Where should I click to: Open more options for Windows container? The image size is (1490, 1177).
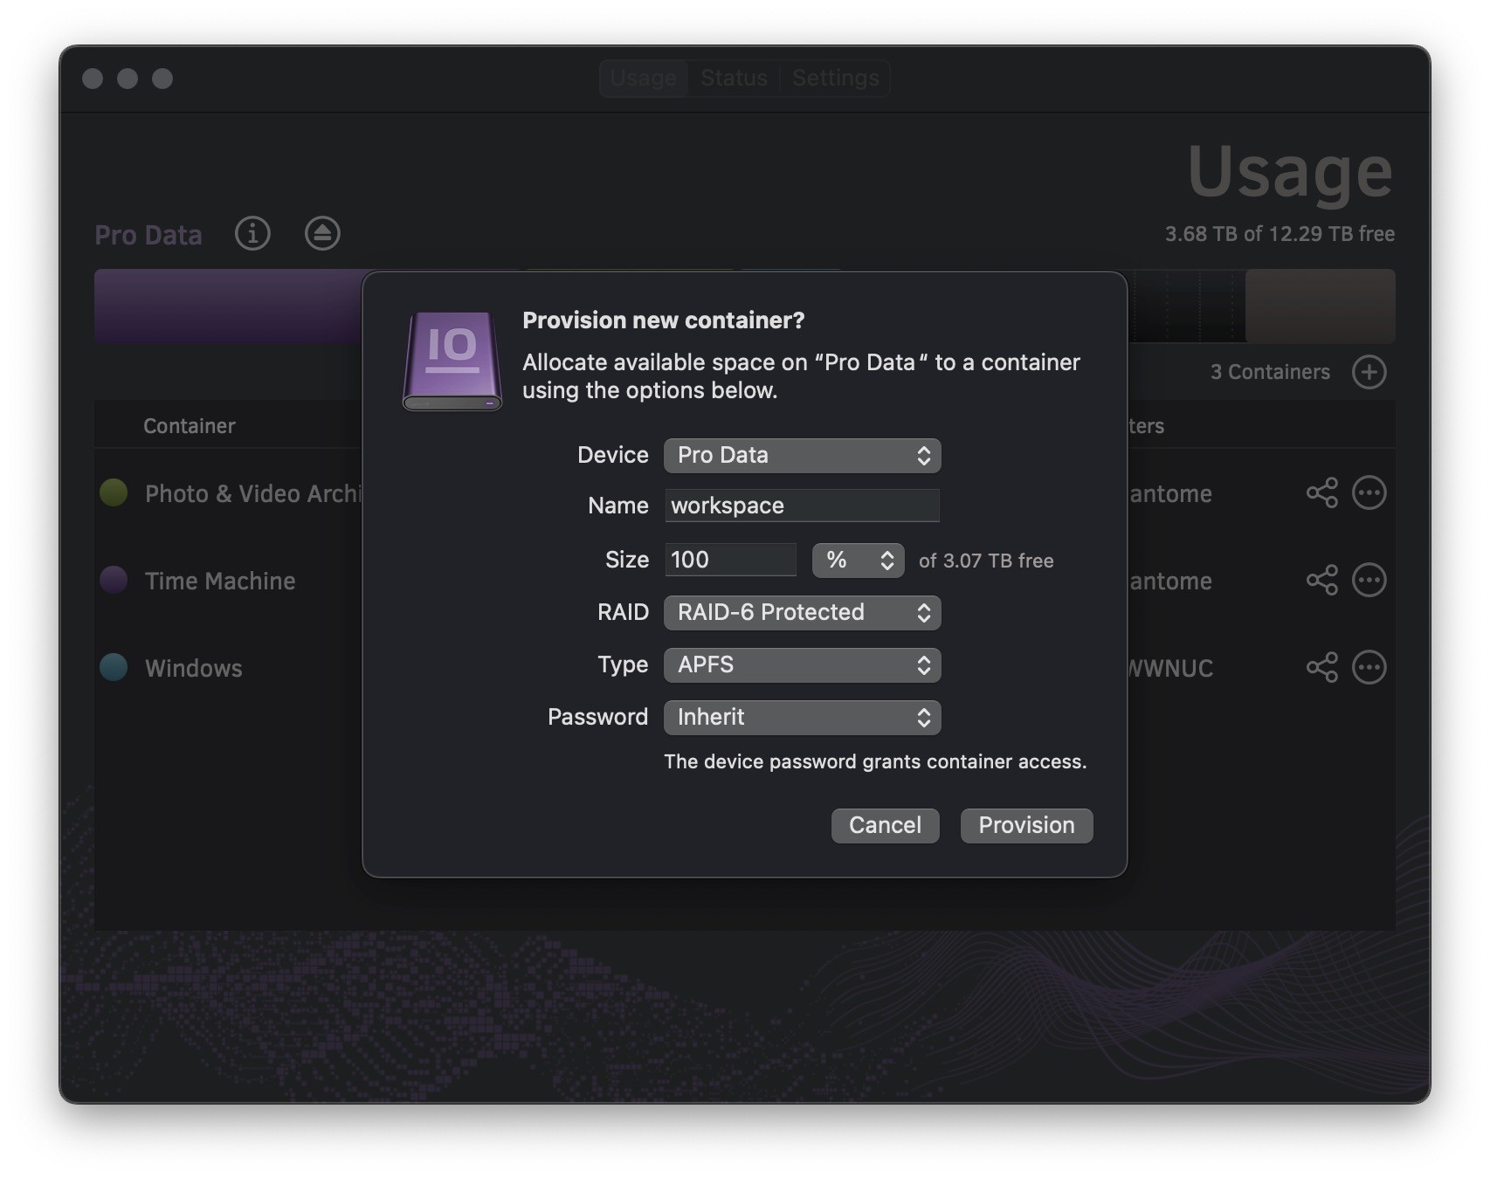1369,668
